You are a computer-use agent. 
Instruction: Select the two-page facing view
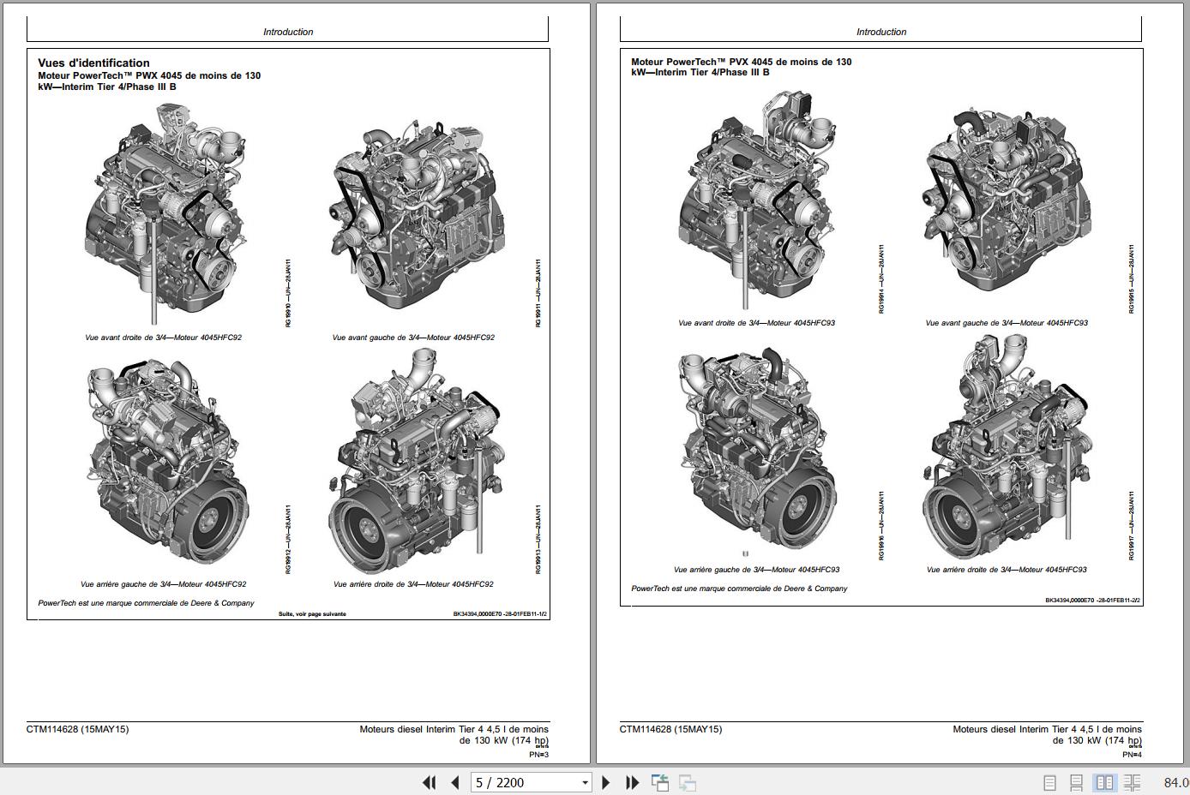tap(1105, 783)
